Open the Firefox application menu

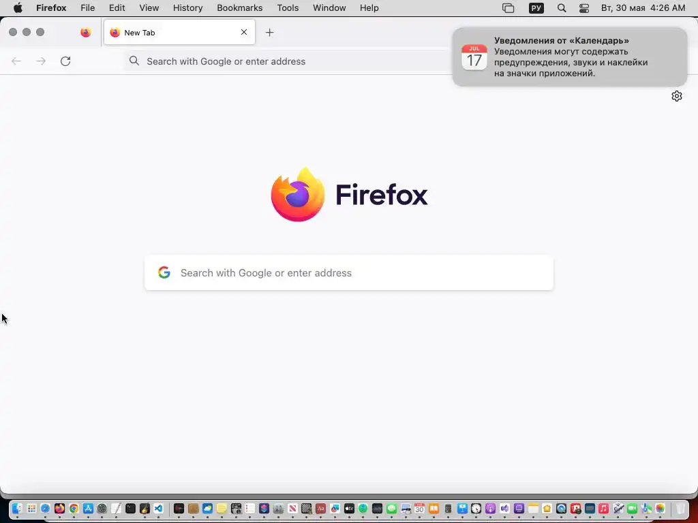click(51, 8)
